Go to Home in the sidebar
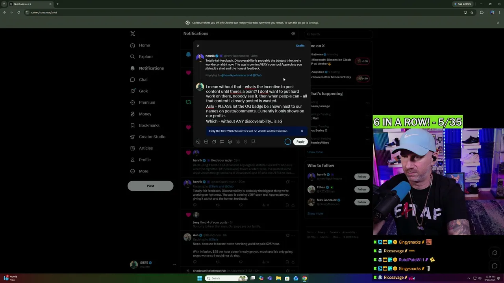This screenshot has width=504, height=283. coord(140,45)
